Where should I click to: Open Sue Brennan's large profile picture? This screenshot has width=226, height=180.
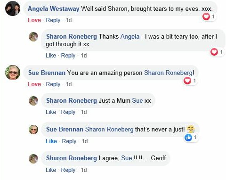pos(13,73)
